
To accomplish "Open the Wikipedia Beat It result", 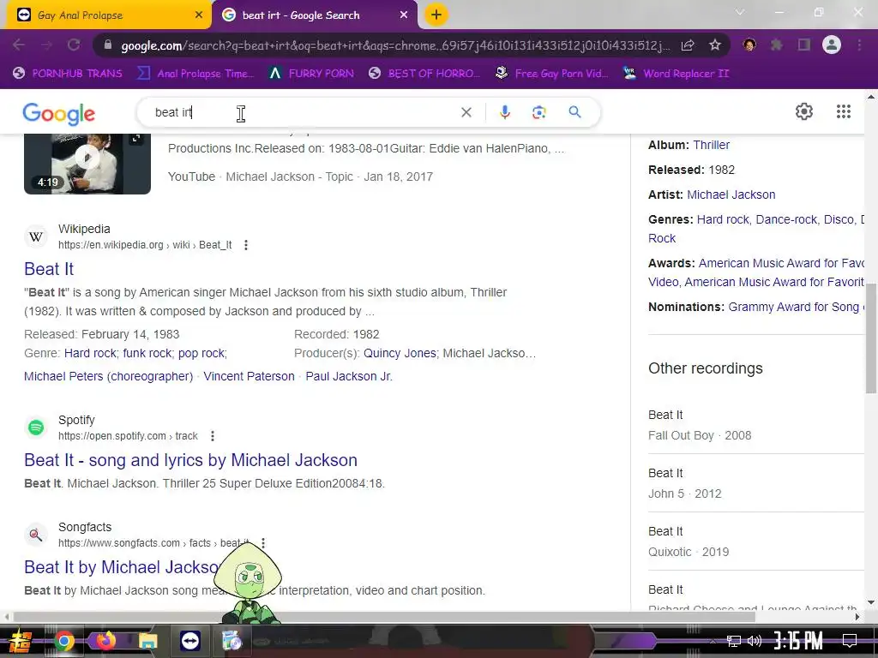I will point(49,269).
